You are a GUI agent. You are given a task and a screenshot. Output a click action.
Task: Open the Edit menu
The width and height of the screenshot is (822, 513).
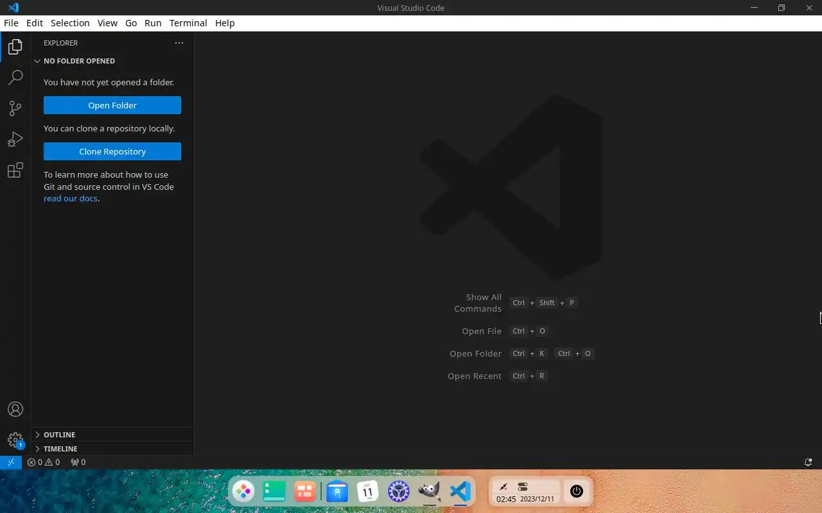pos(35,23)
